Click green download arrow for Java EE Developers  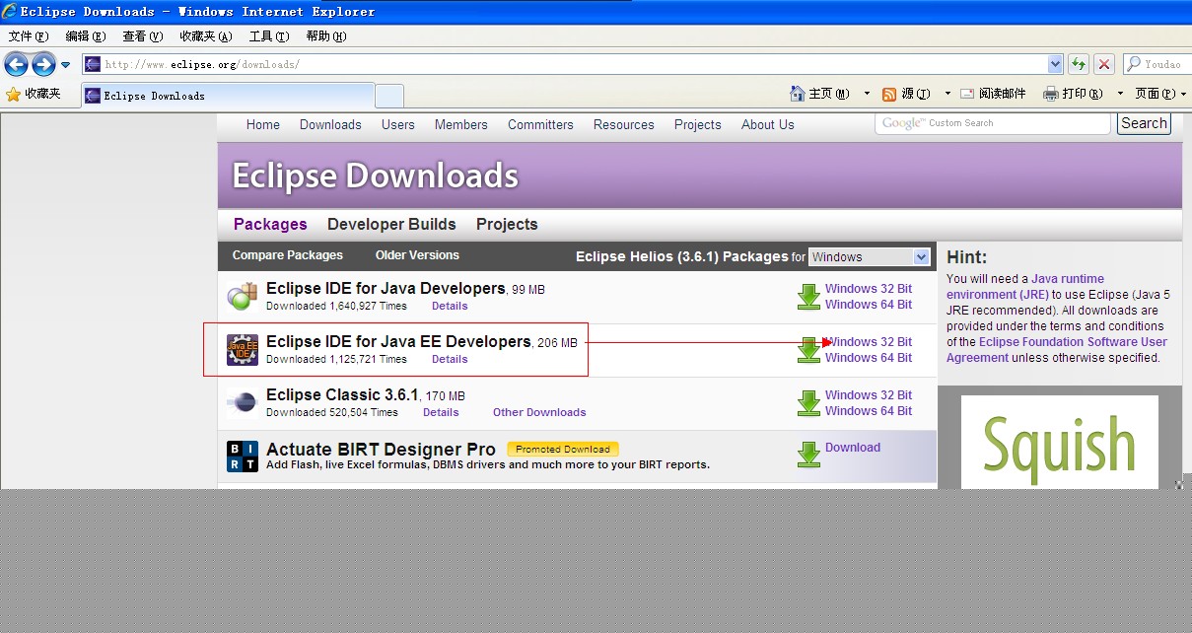[x=808, y=350]
